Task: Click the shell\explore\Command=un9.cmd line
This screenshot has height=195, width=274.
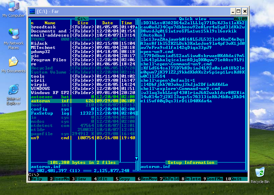Action: pos(180,89)
